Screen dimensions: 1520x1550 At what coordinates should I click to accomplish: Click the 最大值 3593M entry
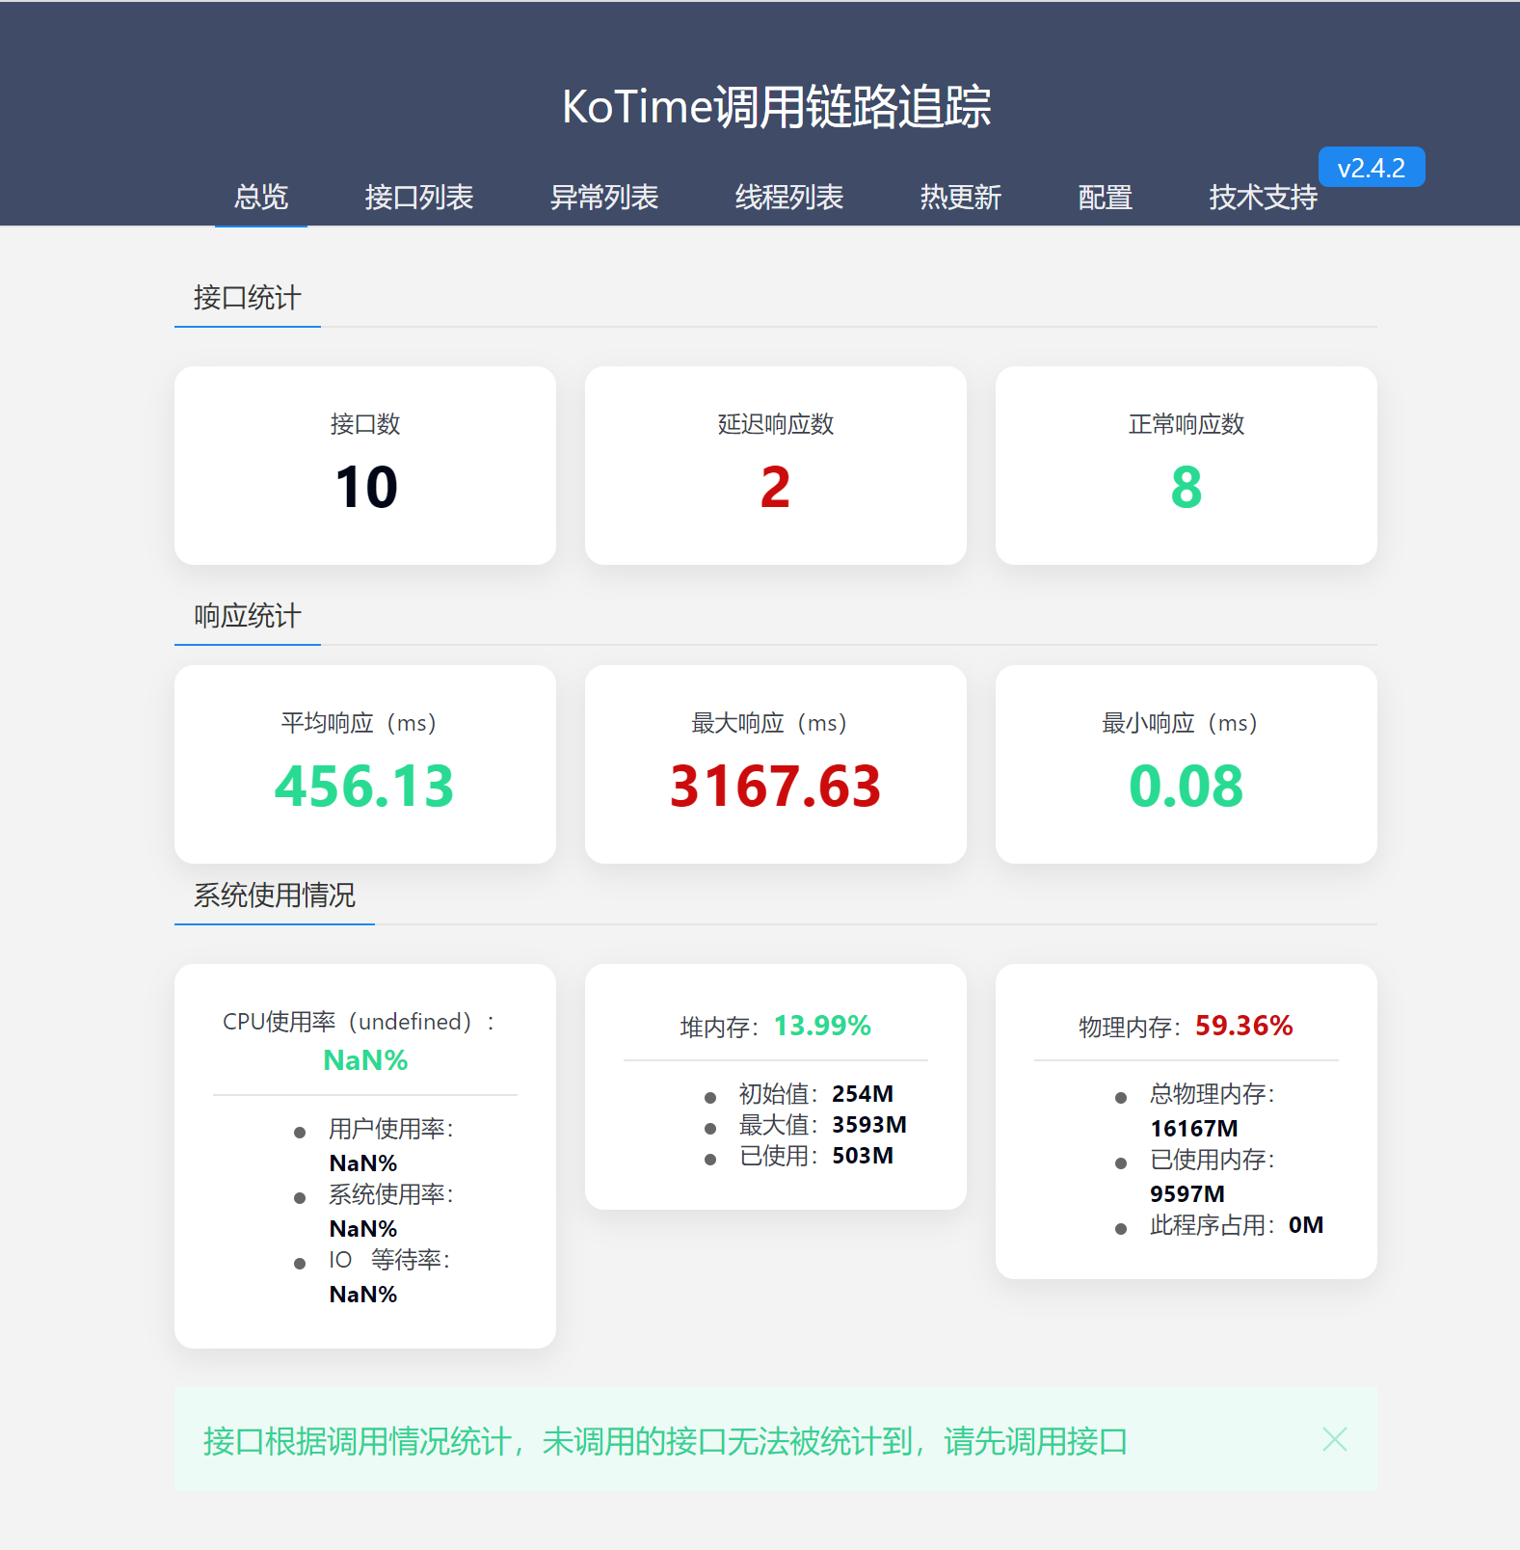click(x=822, y=1125)
